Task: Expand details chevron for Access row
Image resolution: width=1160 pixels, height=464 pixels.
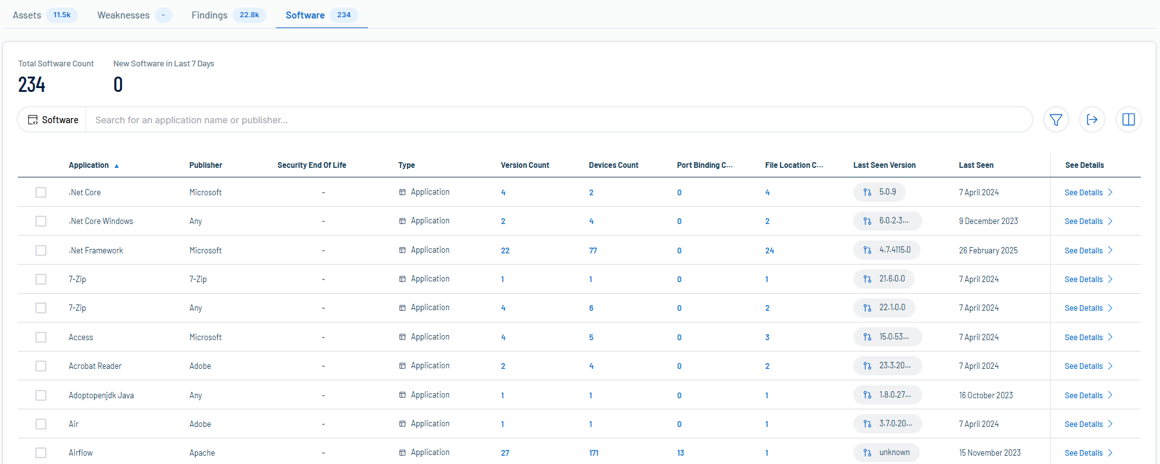Action: (x=1110, y=337)
